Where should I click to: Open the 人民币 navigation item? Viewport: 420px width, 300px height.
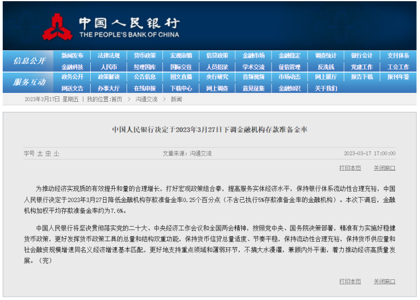click(109, 67)
